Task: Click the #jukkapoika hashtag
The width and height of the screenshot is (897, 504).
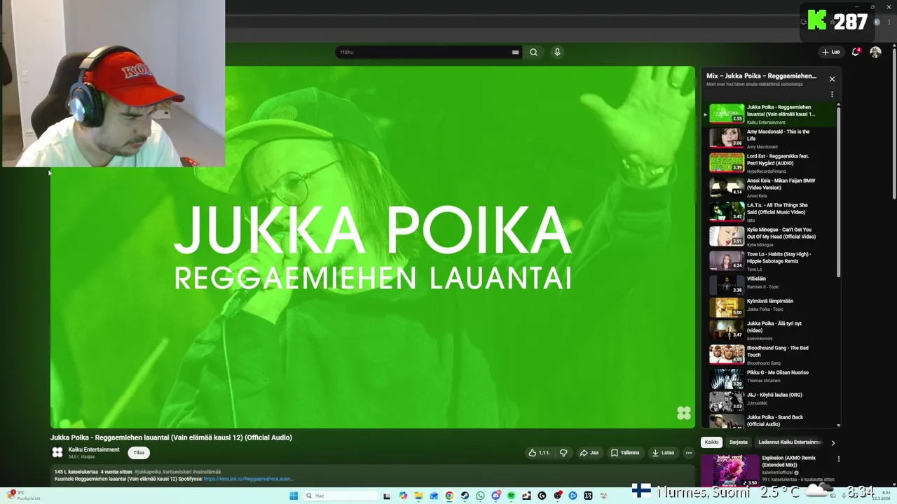Action: click(x=148, y=472)
